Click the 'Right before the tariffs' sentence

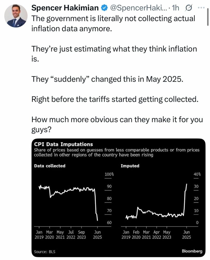(115, 99)
